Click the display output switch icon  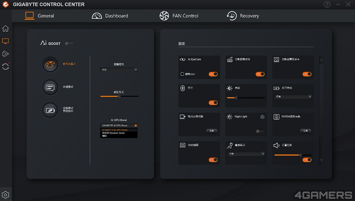click(x=182, y=117)
